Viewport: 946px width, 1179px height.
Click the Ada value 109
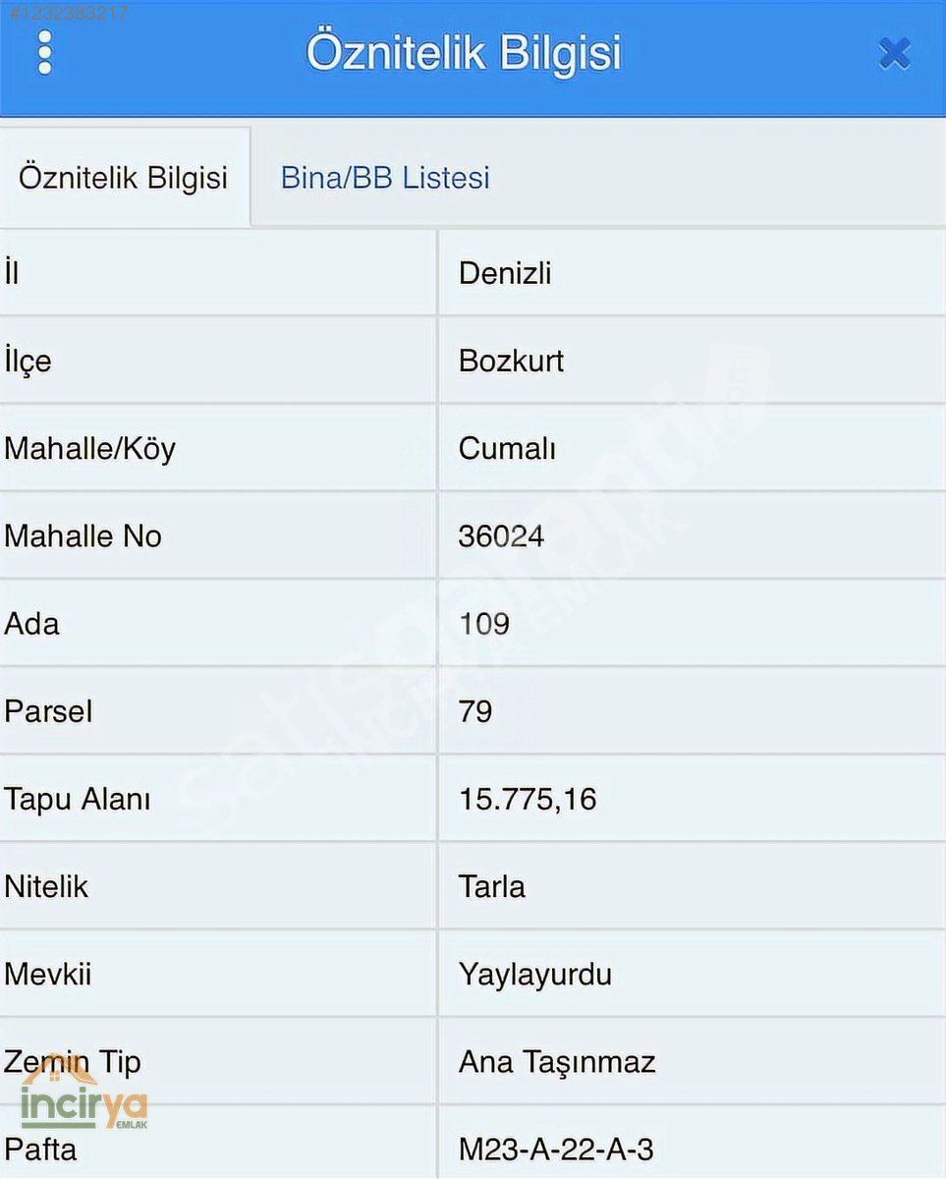tap(484, 623)
